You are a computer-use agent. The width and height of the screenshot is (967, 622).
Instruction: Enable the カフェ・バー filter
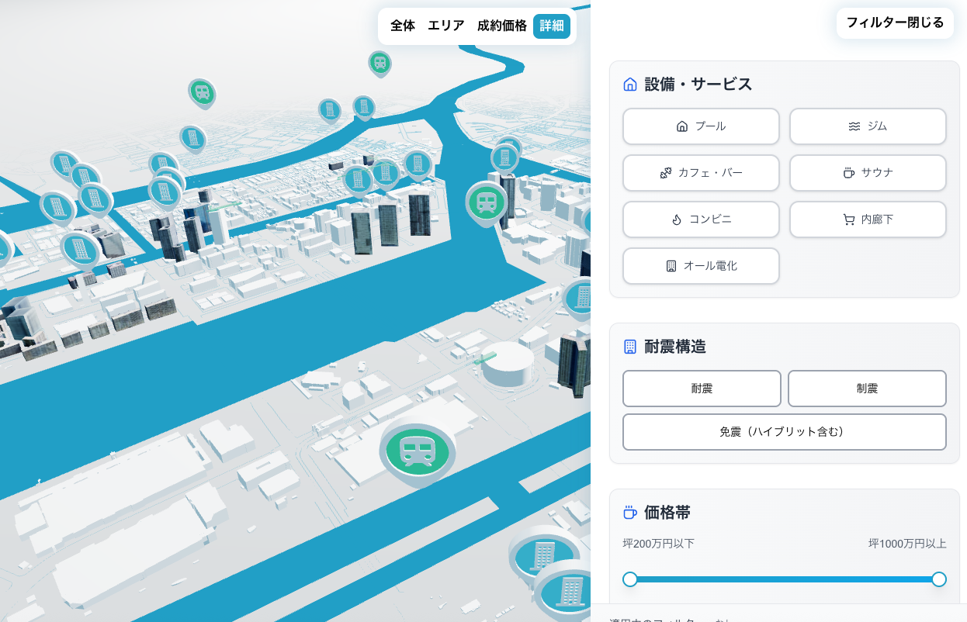coord(701,173)
